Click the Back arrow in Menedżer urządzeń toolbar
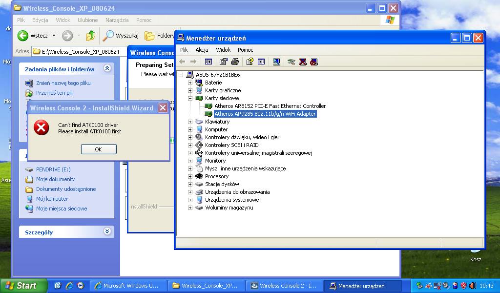500x293 pixels. (x=182, y=62)
